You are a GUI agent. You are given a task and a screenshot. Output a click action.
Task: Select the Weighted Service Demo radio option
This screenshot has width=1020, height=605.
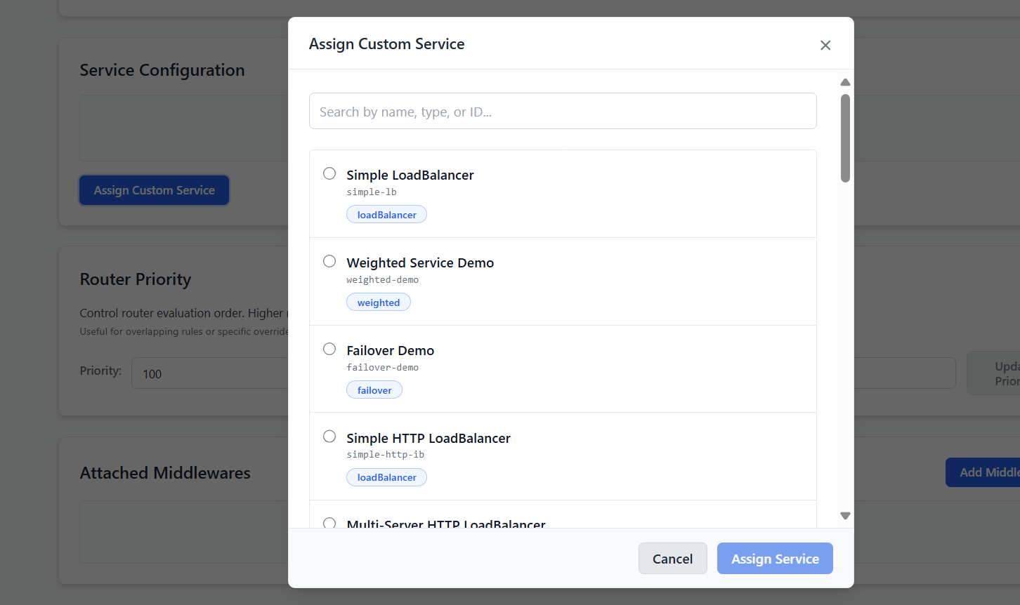(x=329, y=261)
